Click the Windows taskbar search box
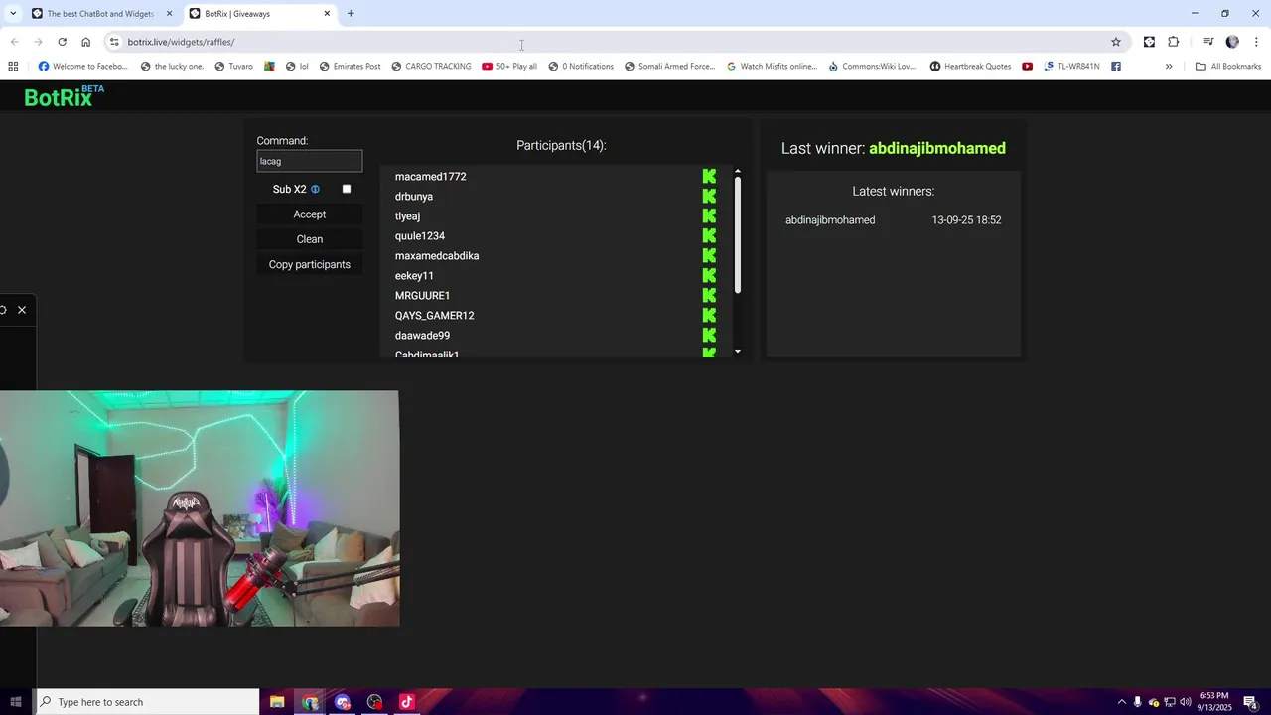1271x715 pixels. click(x=148, y=702)
